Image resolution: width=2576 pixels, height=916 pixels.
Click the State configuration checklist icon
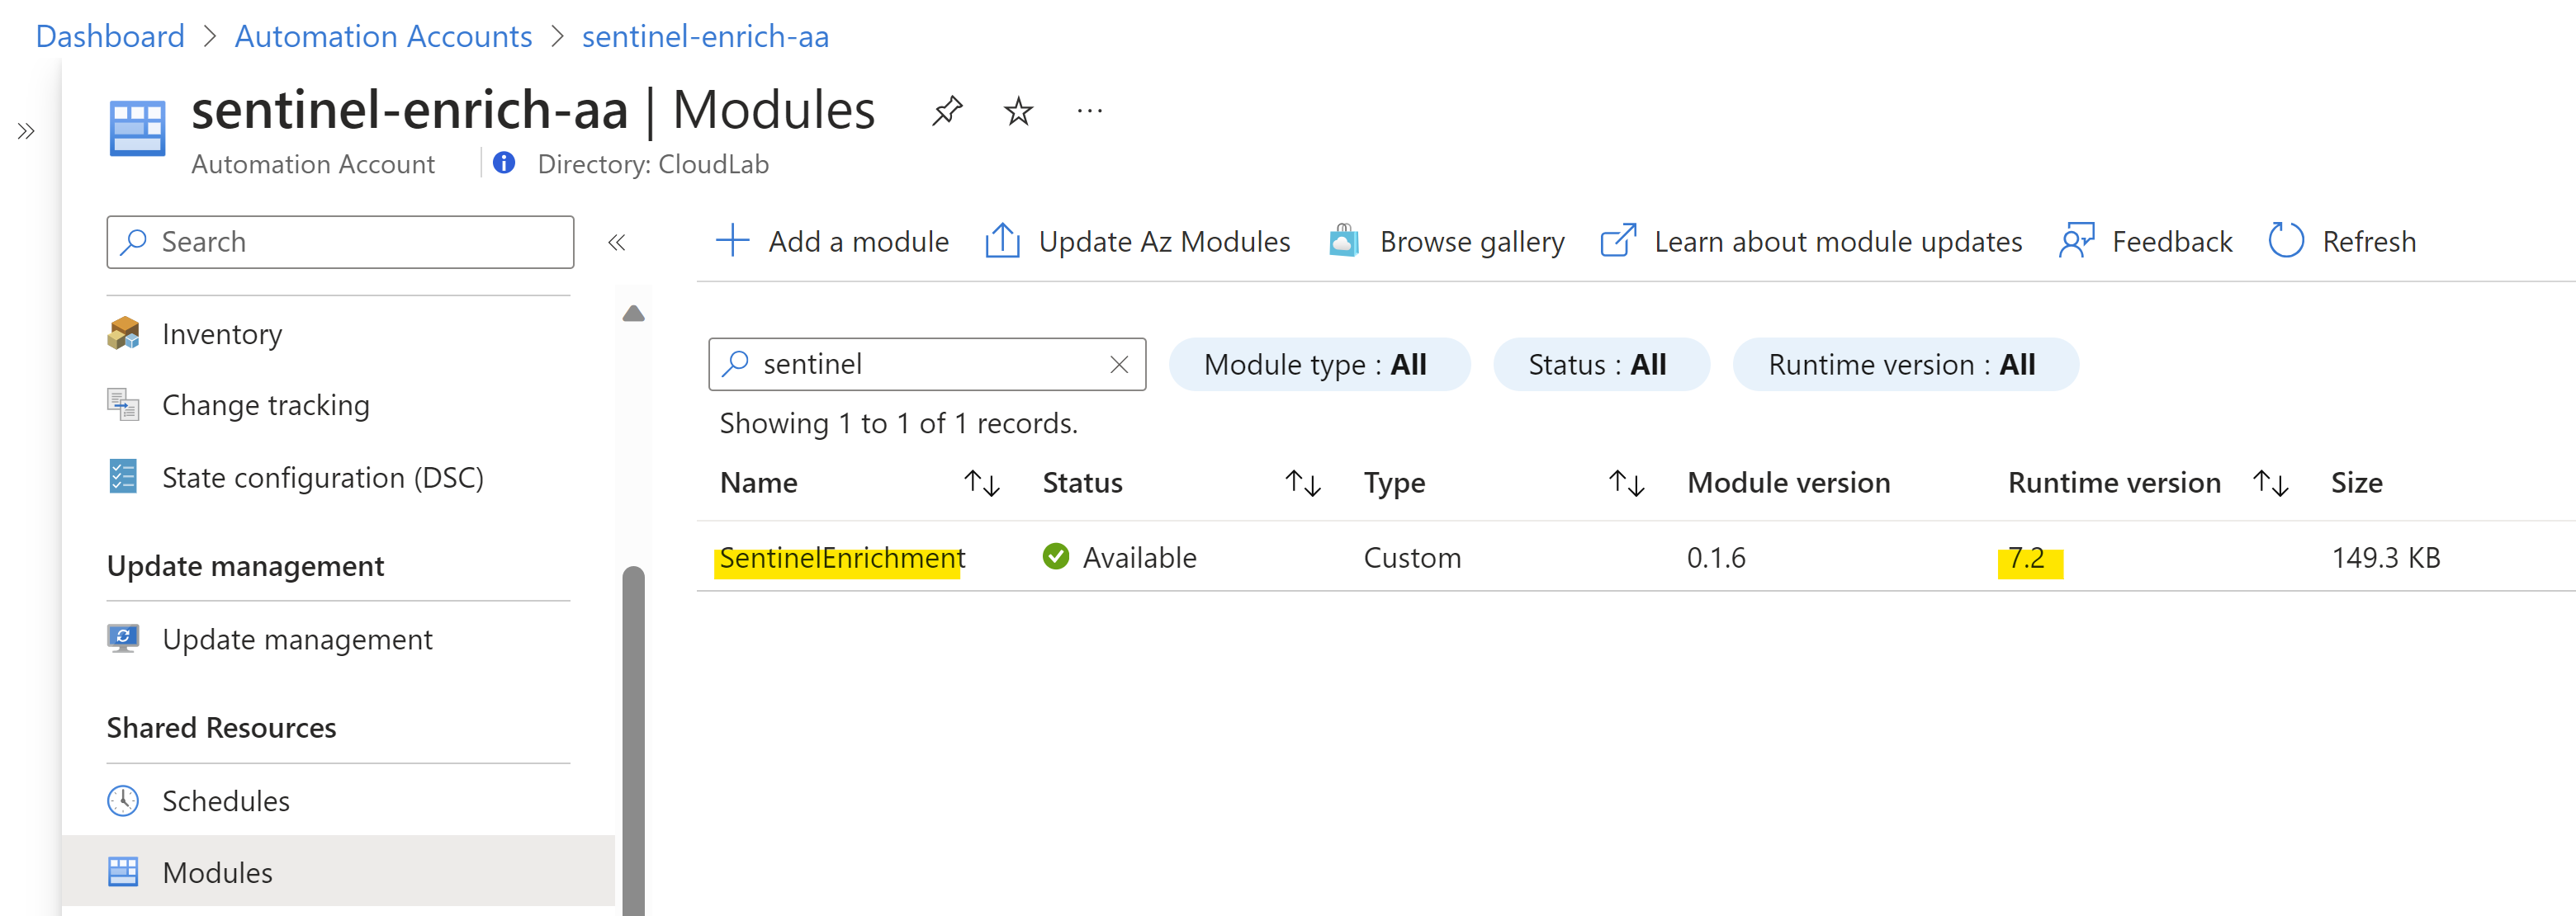click(123, 476)
